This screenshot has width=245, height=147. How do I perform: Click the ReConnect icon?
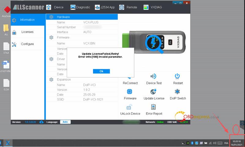(x=129, y=77)
